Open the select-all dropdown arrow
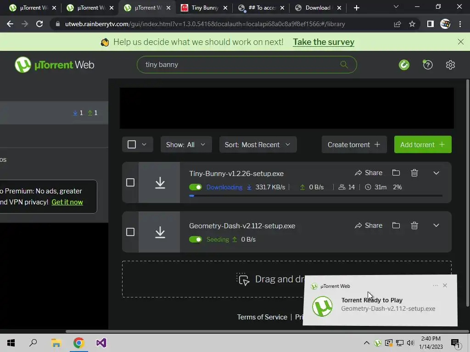 (x=144, y=144)
